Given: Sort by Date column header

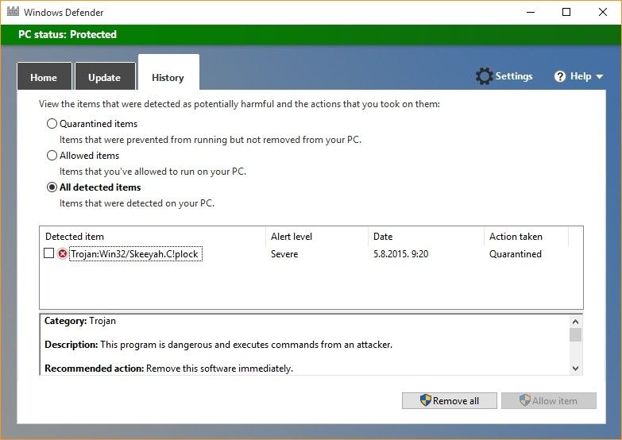Looking at the screenshot, I should click(x=426, y=237).
